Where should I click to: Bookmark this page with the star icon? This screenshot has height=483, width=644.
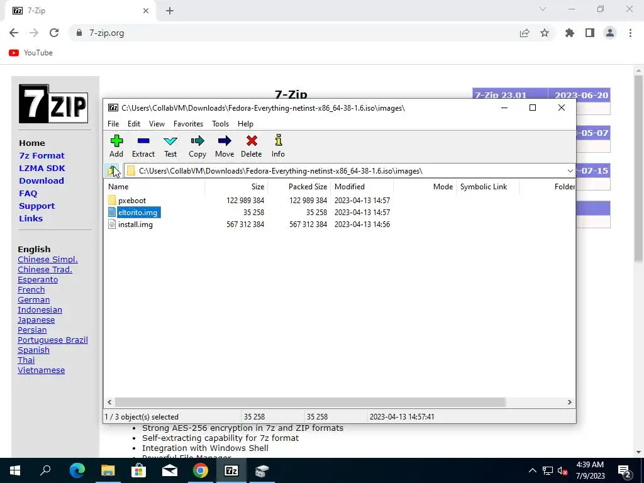click(545, 33)
